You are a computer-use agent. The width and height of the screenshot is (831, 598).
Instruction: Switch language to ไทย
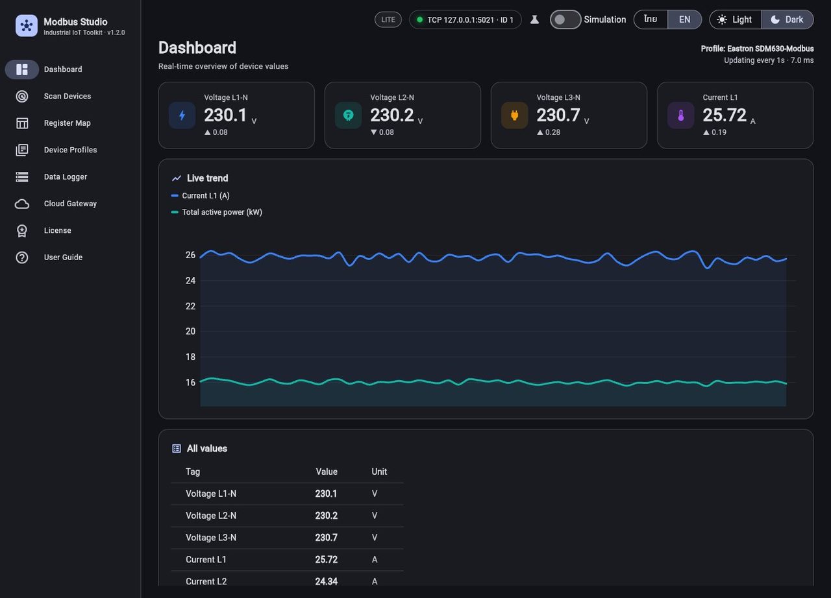tap(651, 19)
